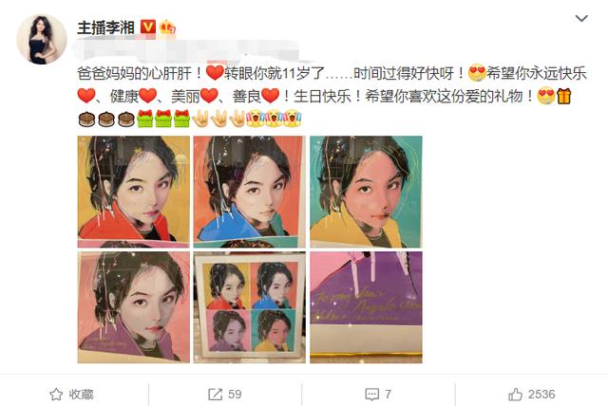Click the orange V verification badge

click(x=148, y=28)
